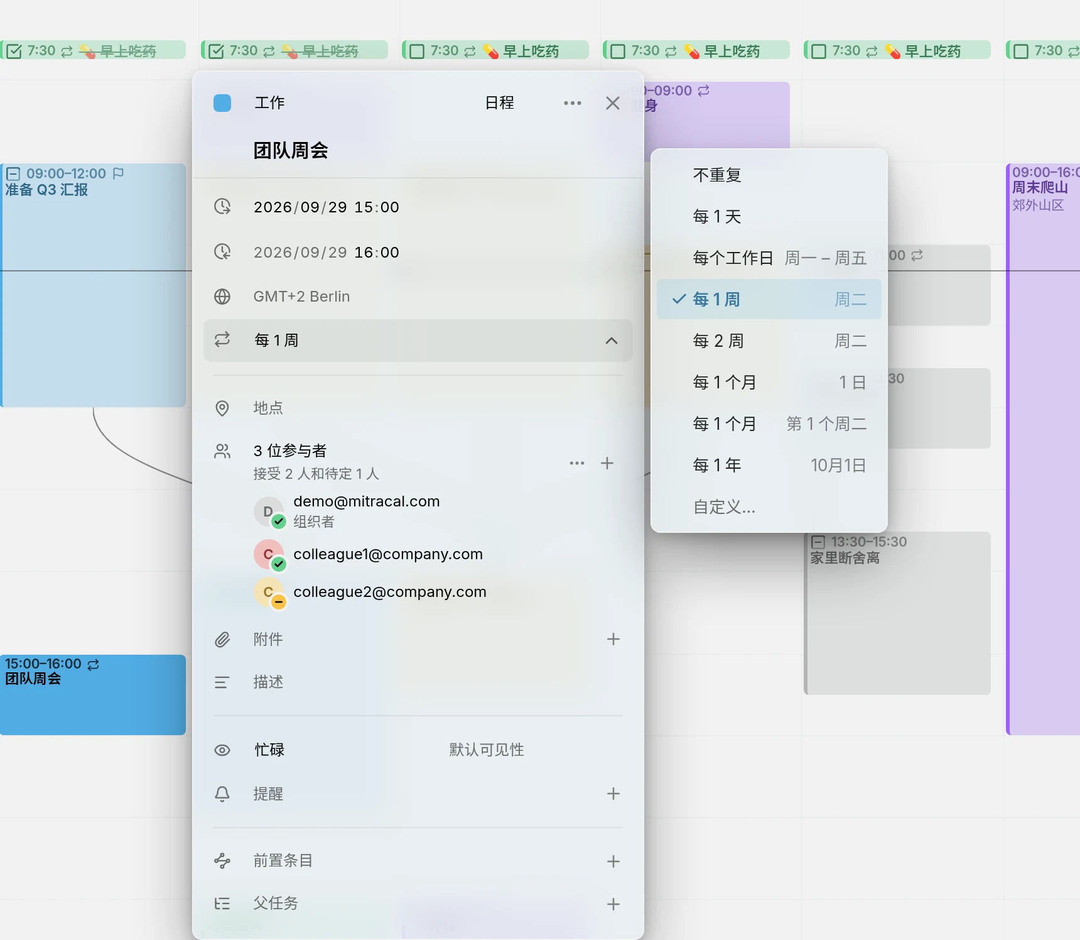Toggle the visibility eye icon beside 忙碌
Viewport: 1080px width, 940px height.
[x=222, y=750]
